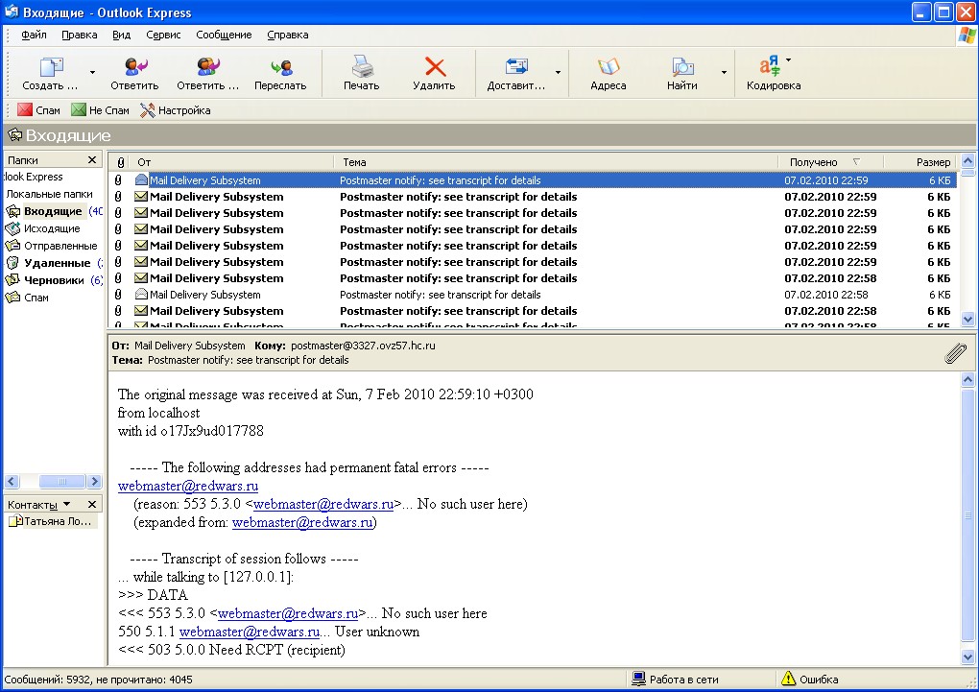
Task: Click the Delete (Удалить) red X icon
Action: tap(435, 67)
